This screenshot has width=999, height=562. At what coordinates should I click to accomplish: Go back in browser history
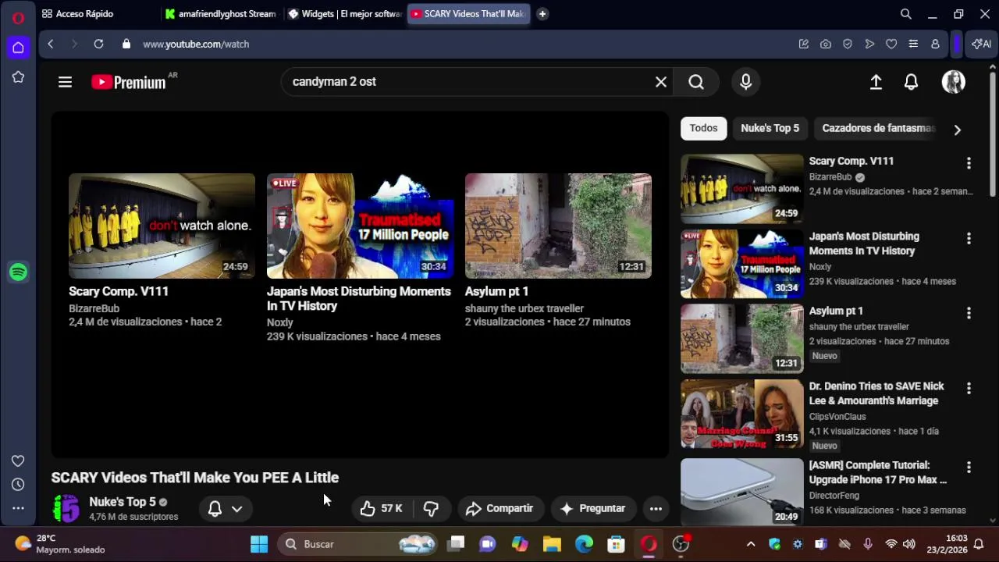click(51, 44)
